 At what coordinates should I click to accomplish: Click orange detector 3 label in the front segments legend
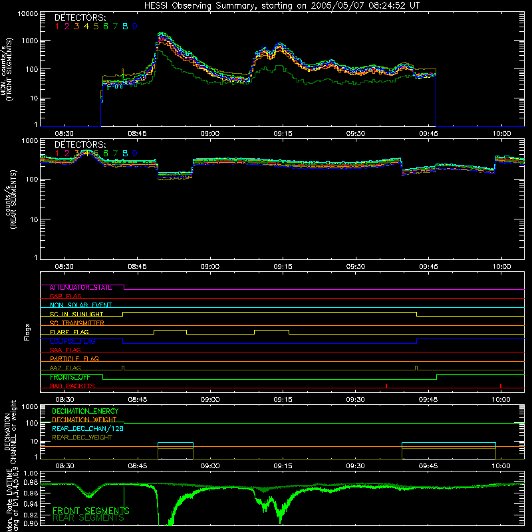(76, 26)
